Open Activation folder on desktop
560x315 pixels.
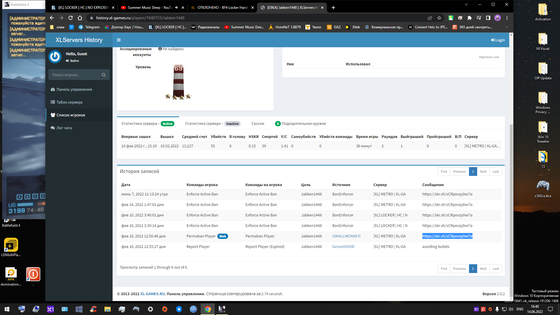tap(543, 12)
